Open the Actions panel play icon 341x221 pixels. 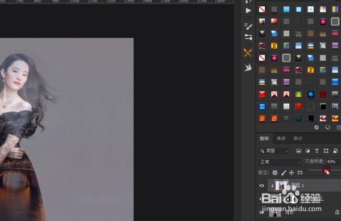248,10
